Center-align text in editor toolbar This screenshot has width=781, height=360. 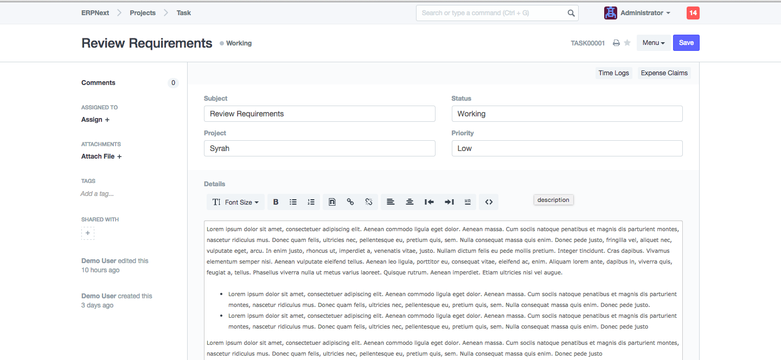click(x=409, y=202)
